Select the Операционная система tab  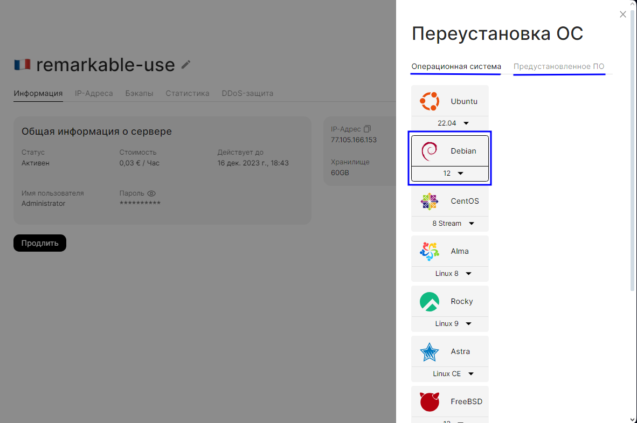(x=456, y=67)
